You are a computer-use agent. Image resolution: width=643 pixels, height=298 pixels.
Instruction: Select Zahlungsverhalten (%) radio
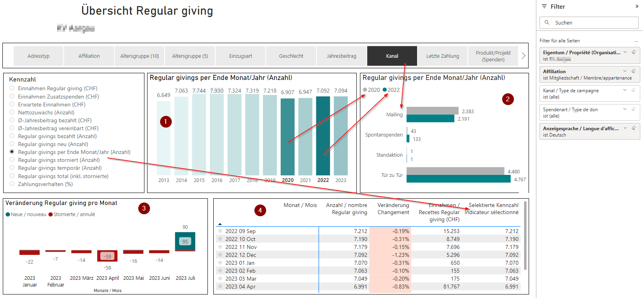tap(12, 184)
